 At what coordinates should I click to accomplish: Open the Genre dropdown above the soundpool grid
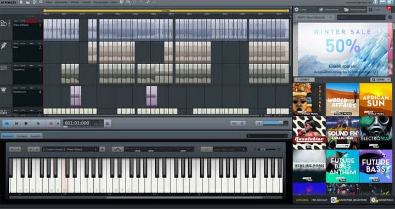point(380,80)
